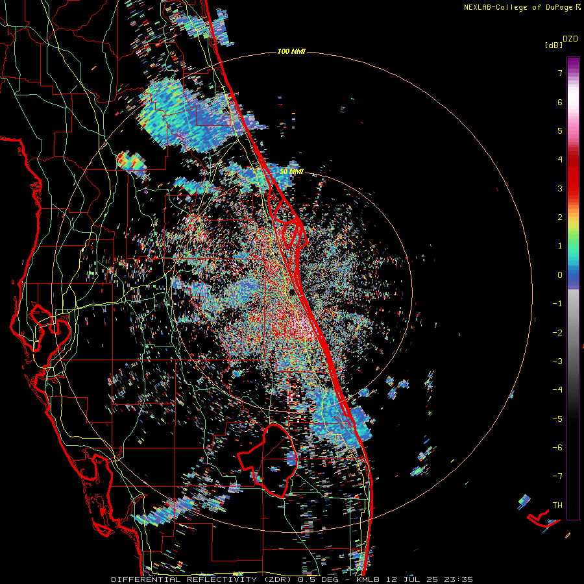584x584 pixels.
Task: Click the Lake Okeechobee outline
Action: click(x=267, y=460)
